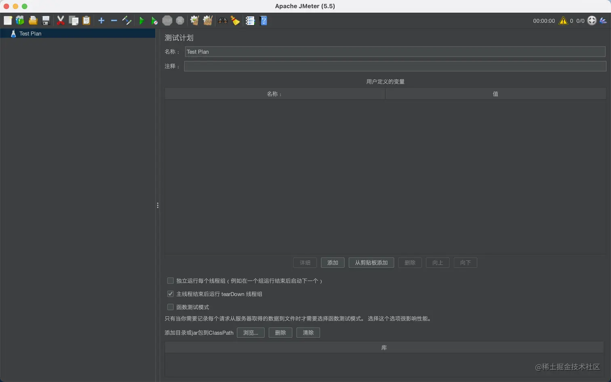
Task: Open Search with binoculars icon
Action: [x=223, y=21]
